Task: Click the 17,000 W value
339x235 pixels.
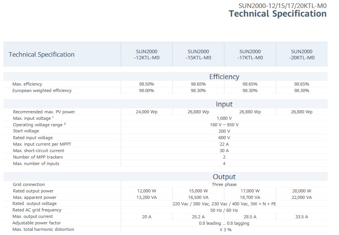Action: (250, 191)
